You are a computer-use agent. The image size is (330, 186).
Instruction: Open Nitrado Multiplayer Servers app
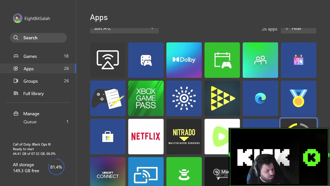(x=184, y=136)
